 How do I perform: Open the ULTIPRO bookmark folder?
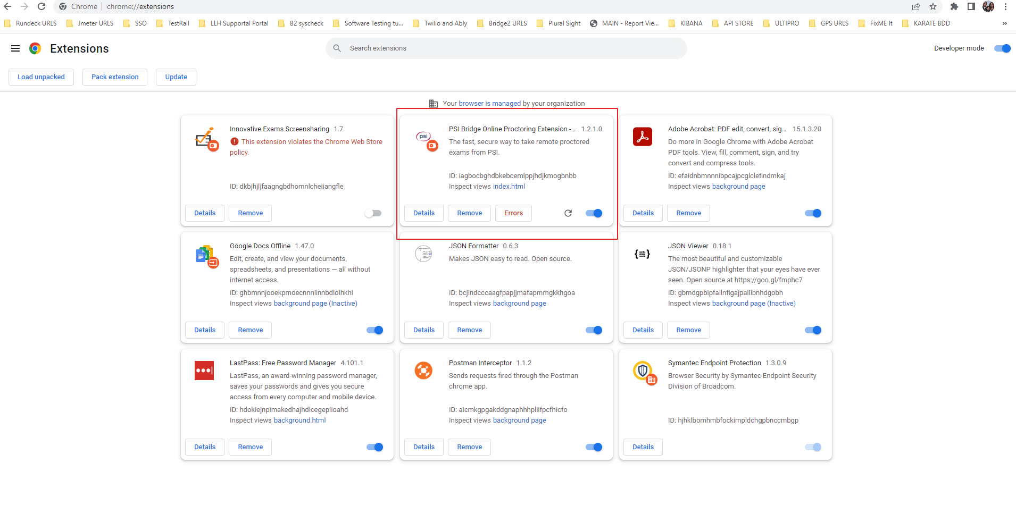click(x=781, y=23)
